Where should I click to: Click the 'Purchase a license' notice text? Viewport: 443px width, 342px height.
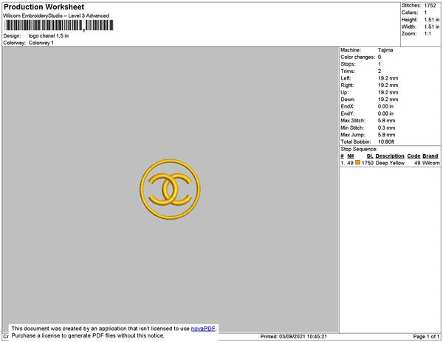(88, 335)
